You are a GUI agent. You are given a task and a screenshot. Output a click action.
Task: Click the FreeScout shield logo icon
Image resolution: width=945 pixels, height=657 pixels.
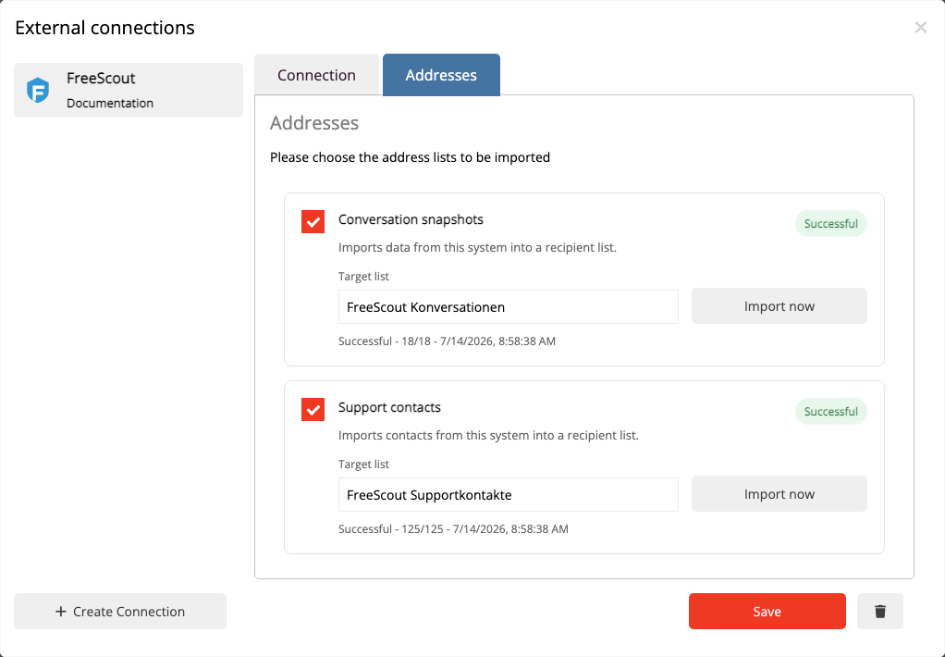38,91
